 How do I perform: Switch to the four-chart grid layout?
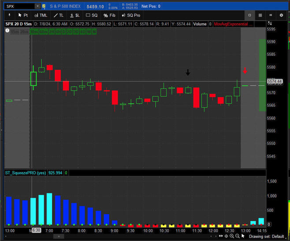(260, 15)
